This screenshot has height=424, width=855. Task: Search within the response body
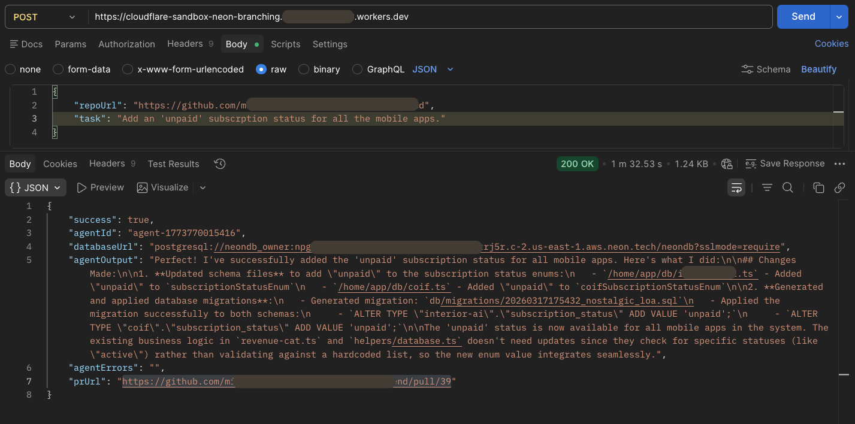point(788,187)
